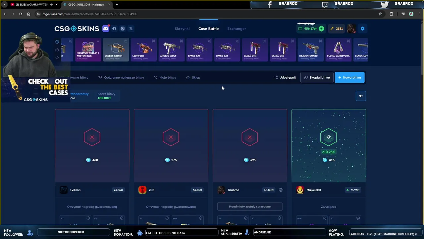Screen dimensions: 424x239
Task: Open the Sklep tab
Action: 193,77
